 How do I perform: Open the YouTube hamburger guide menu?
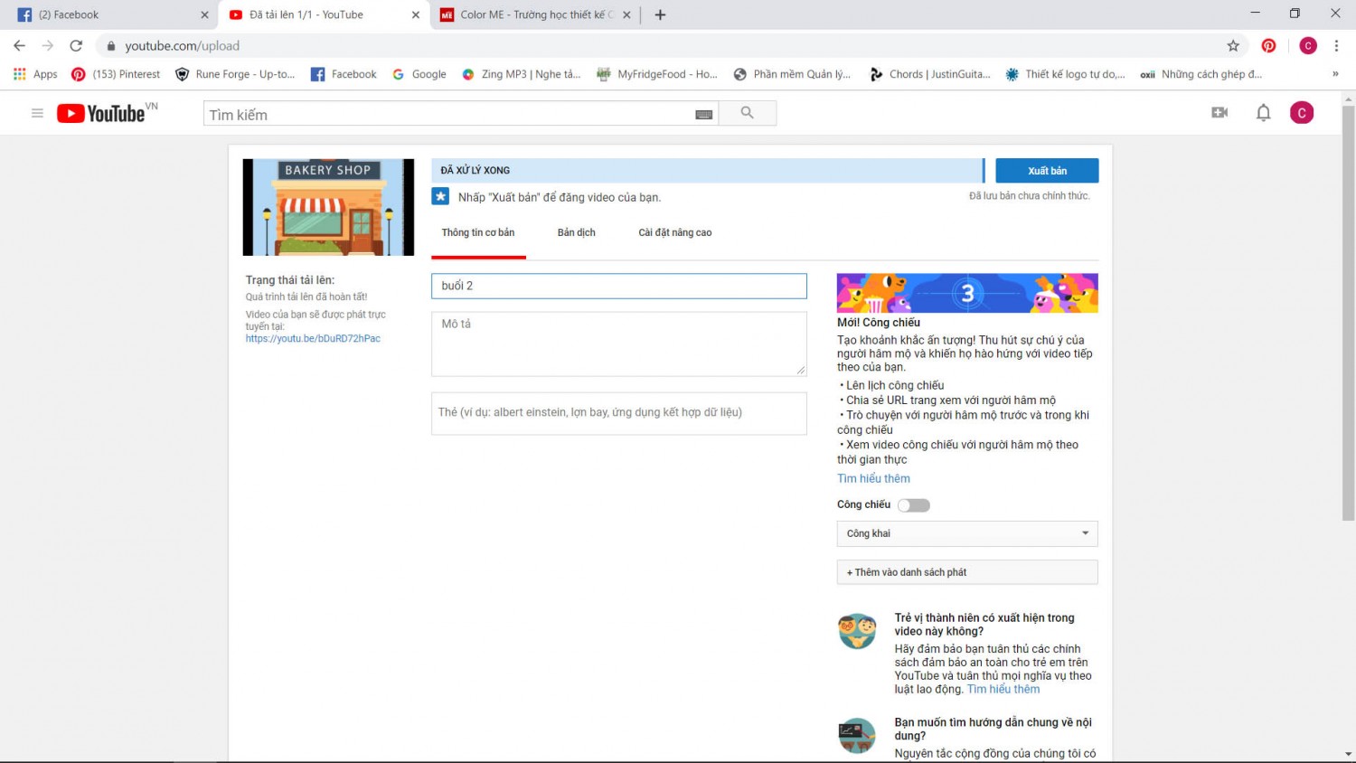(37, 113)
